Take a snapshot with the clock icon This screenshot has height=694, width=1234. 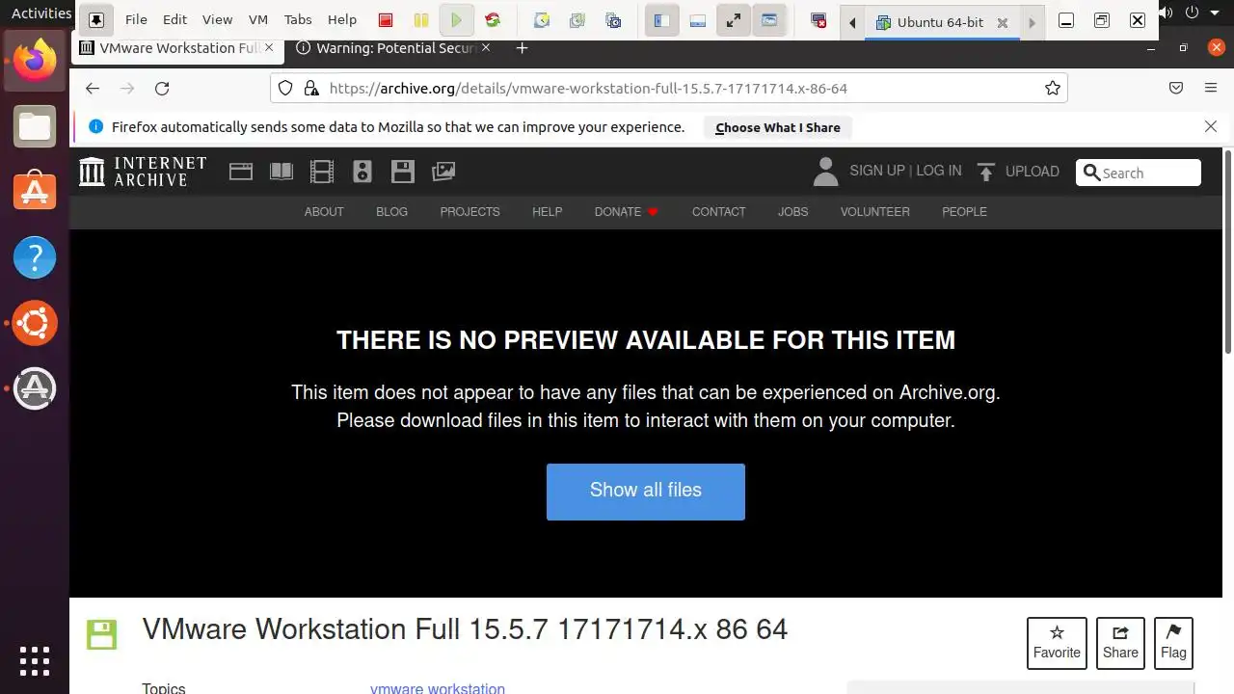click(x=541, y=20)
